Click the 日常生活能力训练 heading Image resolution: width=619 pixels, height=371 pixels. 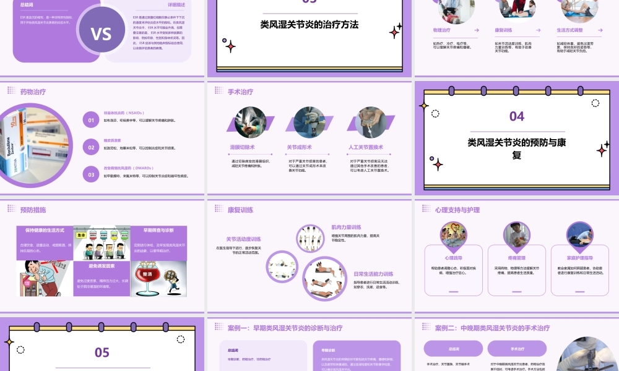(x=373, y=274)
